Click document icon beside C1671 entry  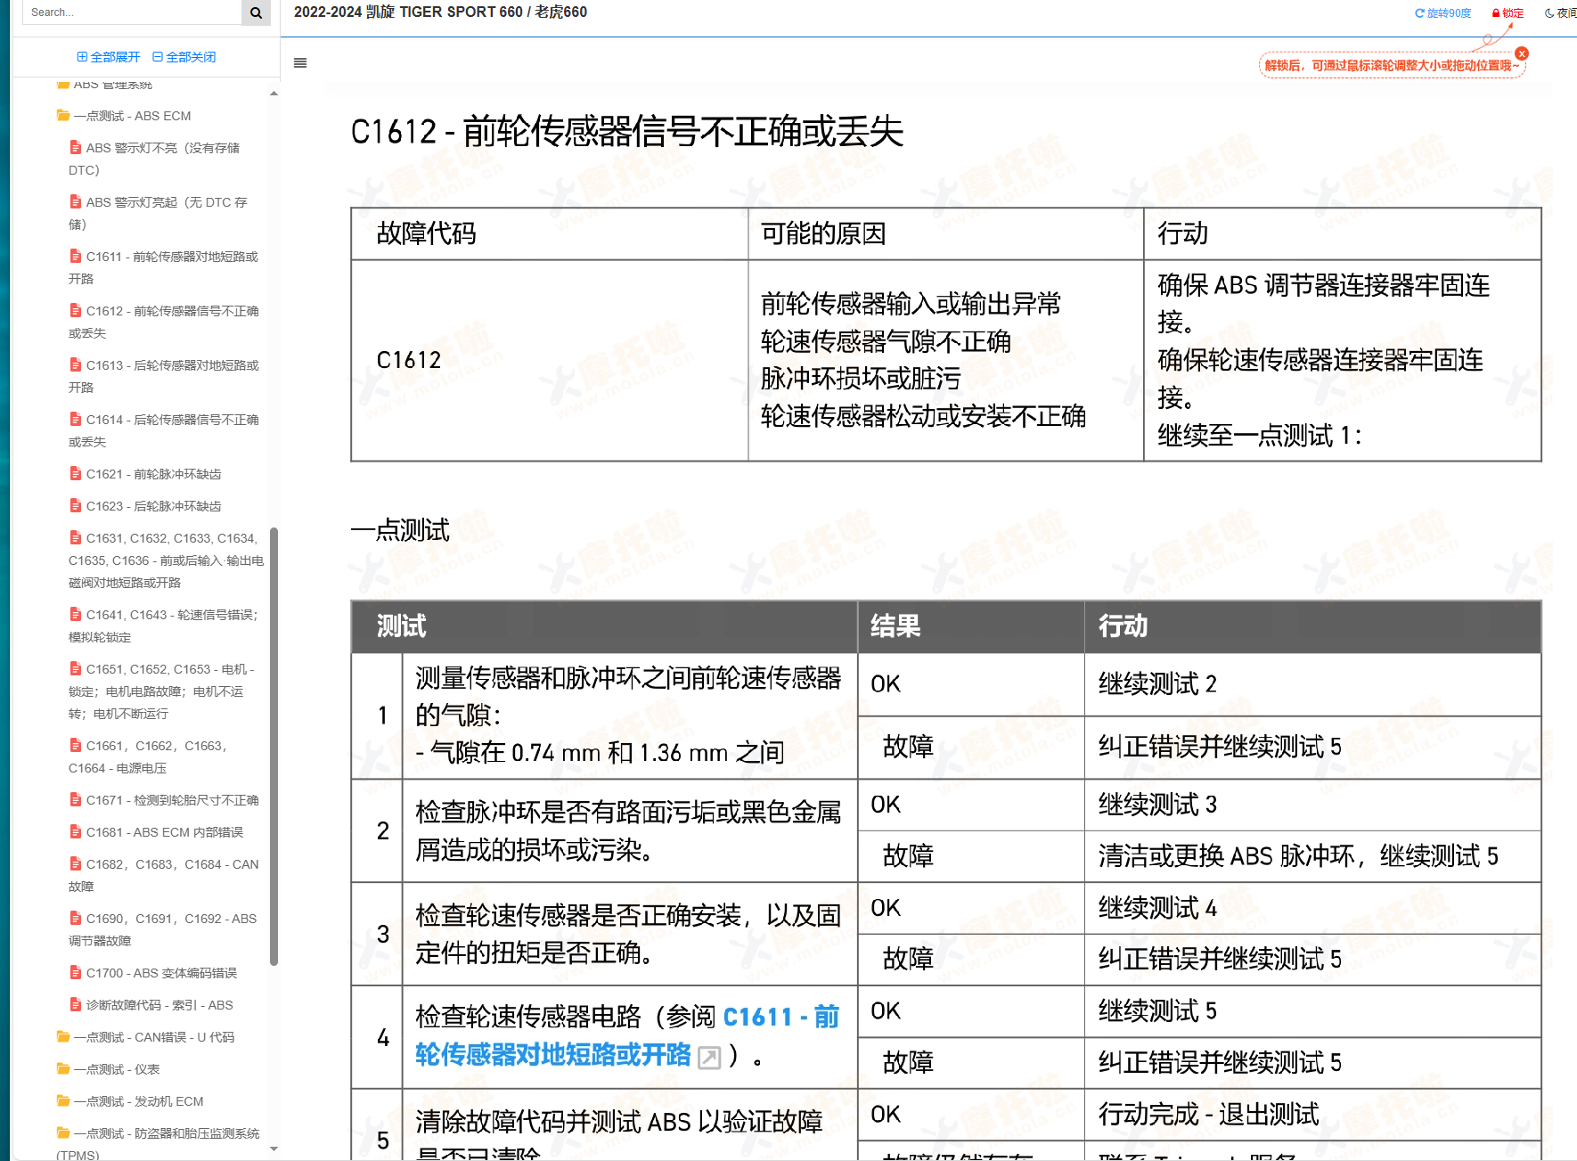click(x=76, y=799)
